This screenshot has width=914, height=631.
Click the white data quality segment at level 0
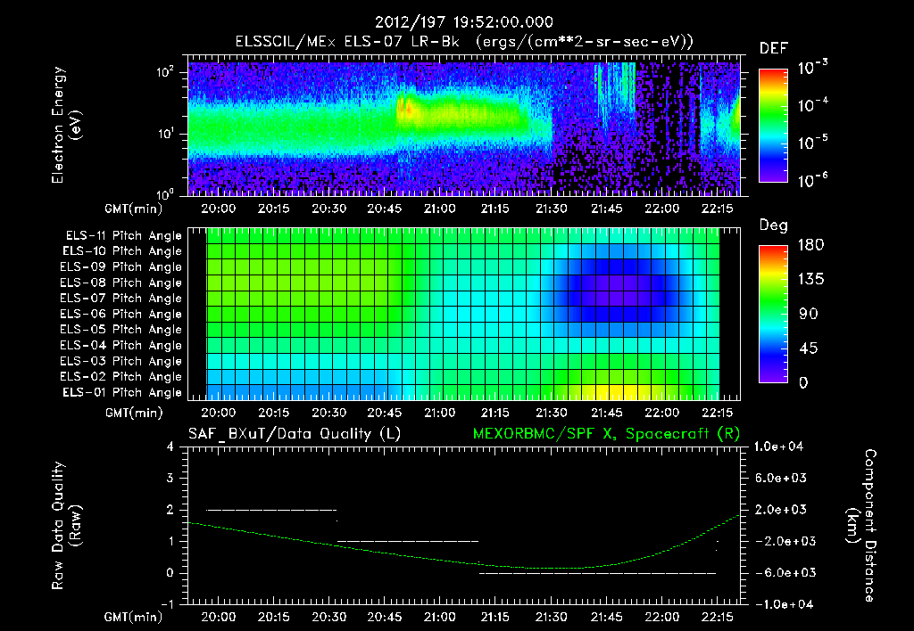click(x=597, y=573)
